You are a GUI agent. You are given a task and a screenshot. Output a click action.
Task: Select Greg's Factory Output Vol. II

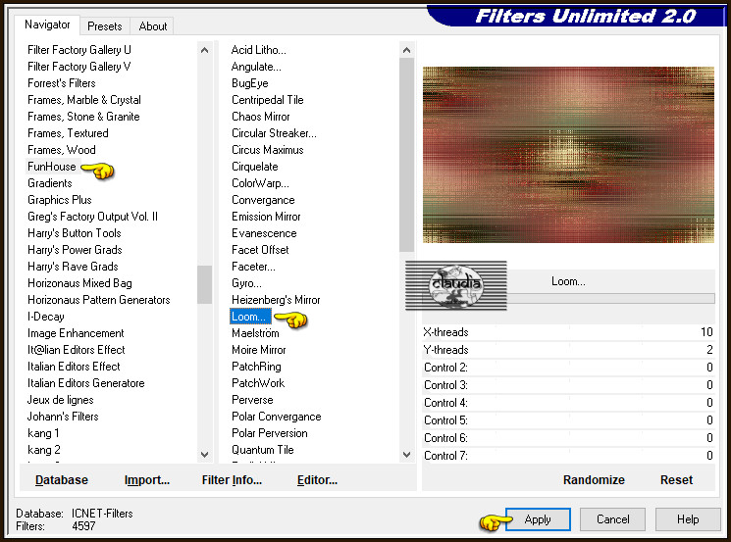(93, 217)
